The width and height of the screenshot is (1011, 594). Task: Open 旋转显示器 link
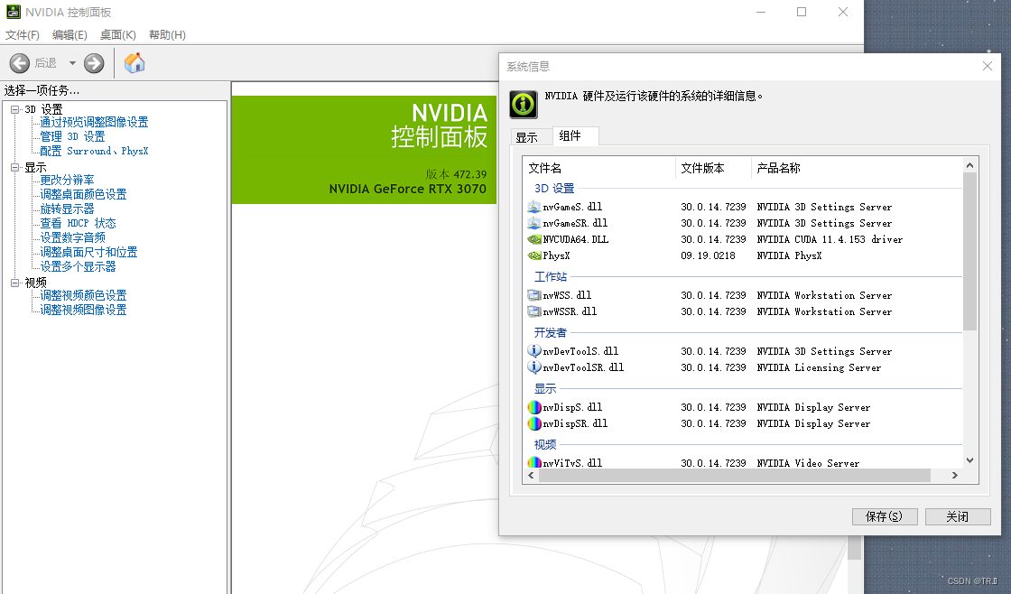click(x=67, y=209)
